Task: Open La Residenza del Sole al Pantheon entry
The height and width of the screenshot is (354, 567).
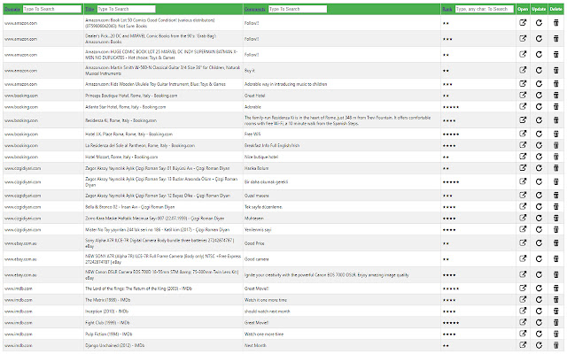Action: (523, 145)
